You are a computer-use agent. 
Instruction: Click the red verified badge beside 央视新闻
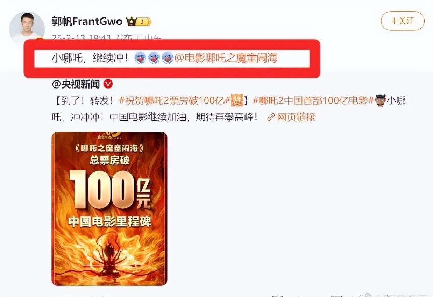pos(108,84)
